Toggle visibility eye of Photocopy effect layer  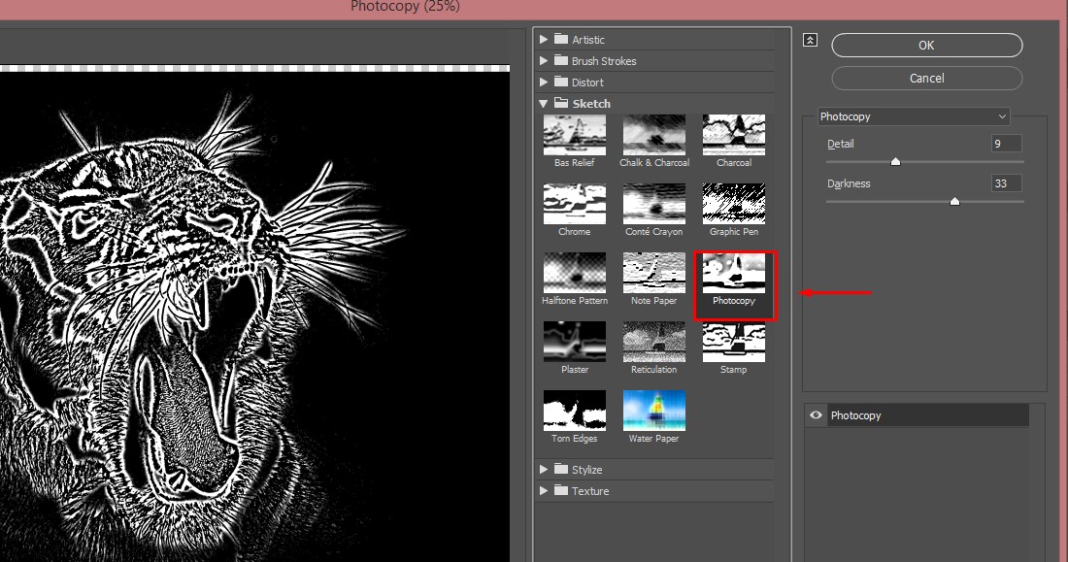click(x=816, y=414)
